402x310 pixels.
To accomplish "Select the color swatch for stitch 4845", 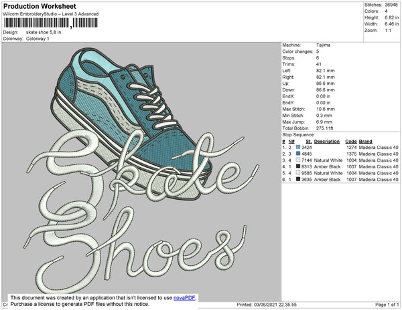I will 298,154.
